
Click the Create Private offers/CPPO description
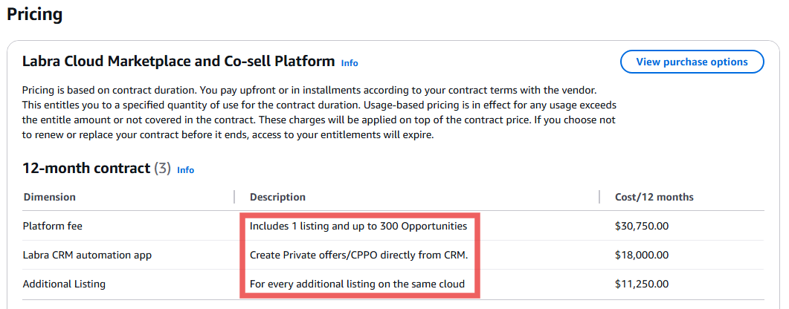358,256
